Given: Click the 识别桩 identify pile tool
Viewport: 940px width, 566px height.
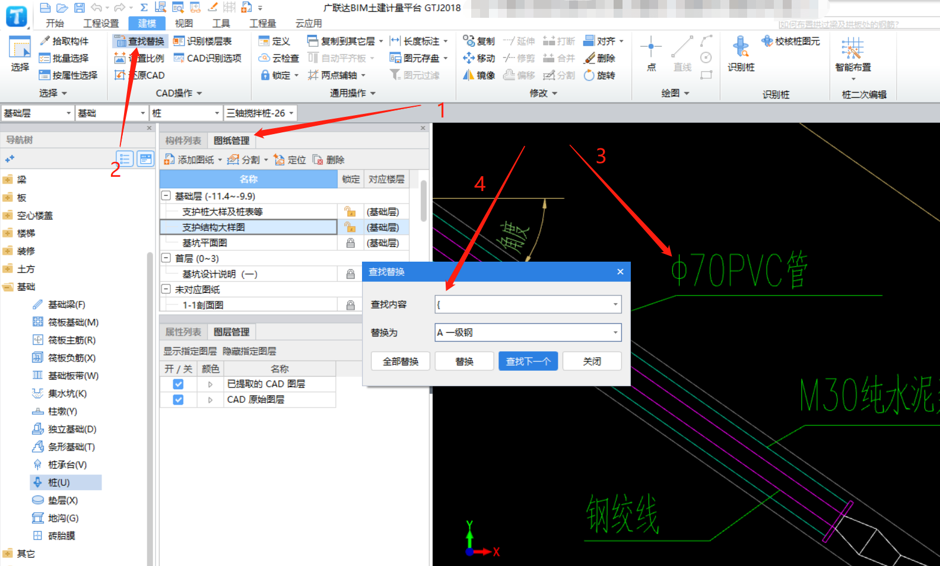Looking at the screenshot, I should [741, 53].
